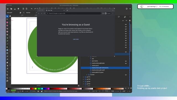Click the Guest profile button

(108, 13)
